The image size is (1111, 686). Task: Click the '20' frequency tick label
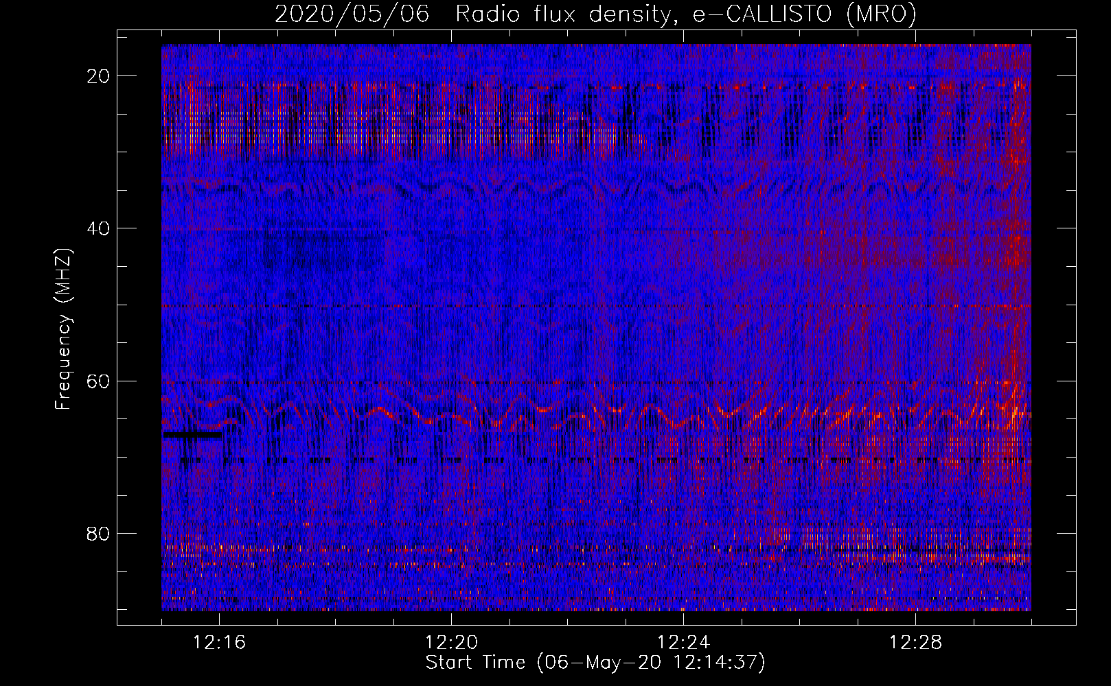[99, 76]
